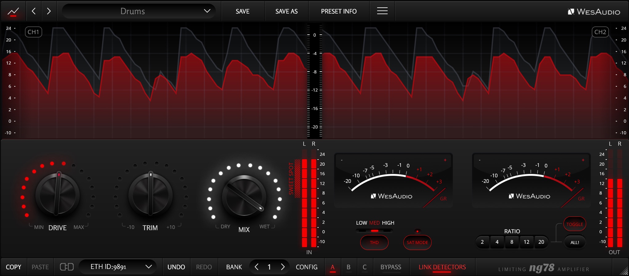
Task: Click the channel link icon beside PASTE
Action: (67, 267)
